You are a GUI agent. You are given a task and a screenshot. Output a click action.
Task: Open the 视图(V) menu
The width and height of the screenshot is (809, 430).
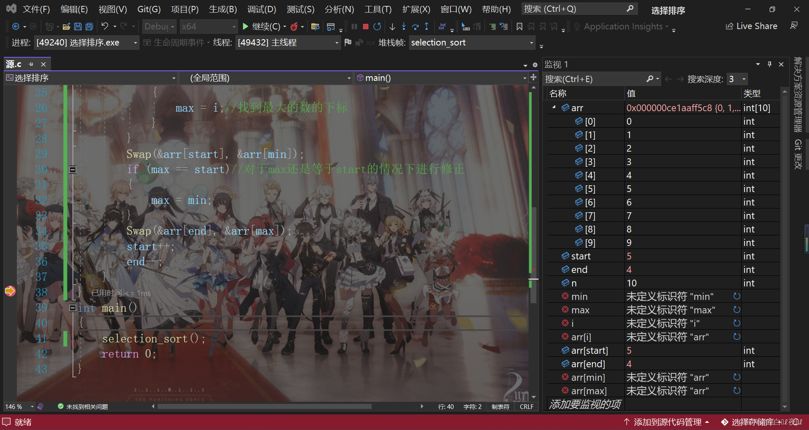pyautogui.click(x=113, y=9)
